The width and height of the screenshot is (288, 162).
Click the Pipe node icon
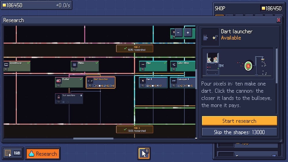(x=143, y=64)
